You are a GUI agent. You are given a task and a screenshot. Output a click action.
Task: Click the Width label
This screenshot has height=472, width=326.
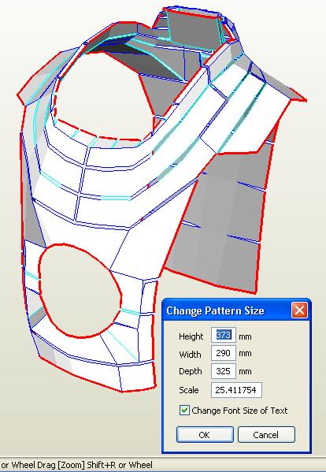point(190,355)
